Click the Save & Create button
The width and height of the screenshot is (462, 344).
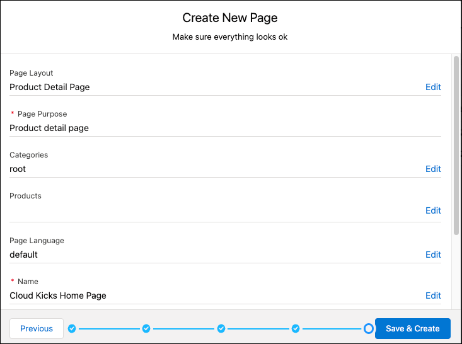(x=412, y=328)
